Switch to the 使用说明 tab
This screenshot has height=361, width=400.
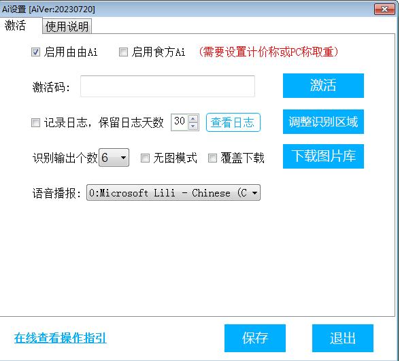(x=67, y=27)
